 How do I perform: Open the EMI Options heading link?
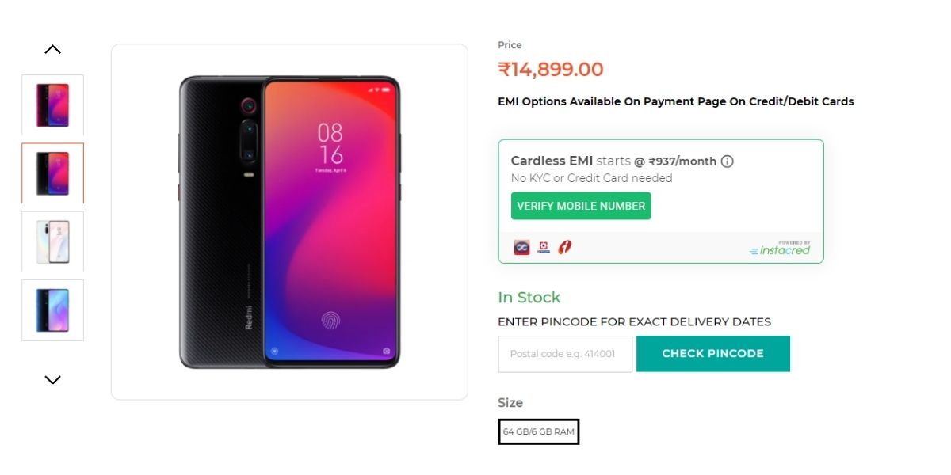(x=675, y=101)
